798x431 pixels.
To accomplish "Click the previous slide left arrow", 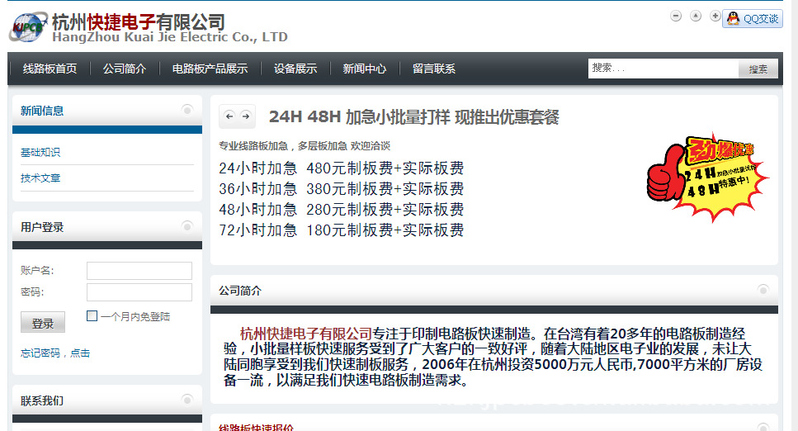I will 229,116.
